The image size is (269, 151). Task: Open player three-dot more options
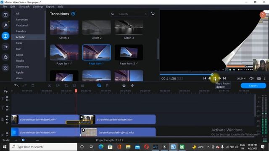click(x=265, y=78)
